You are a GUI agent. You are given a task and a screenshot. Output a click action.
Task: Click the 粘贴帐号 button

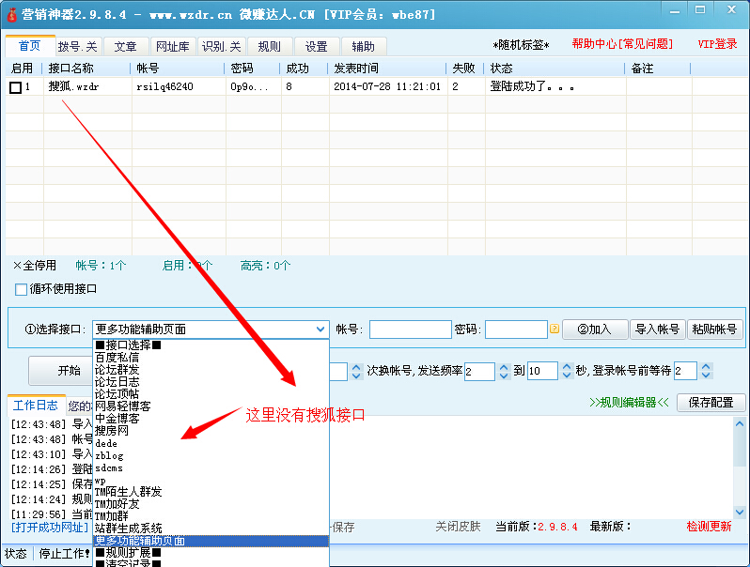(714, 329)
